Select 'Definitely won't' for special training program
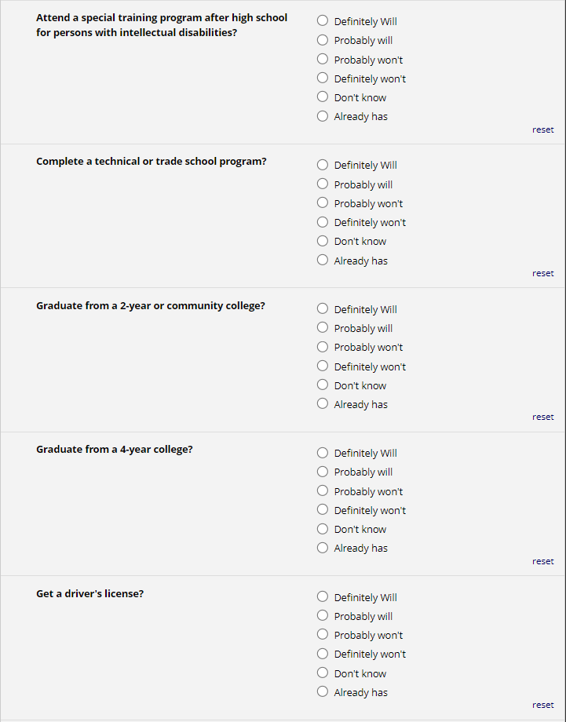The image size is (566, 722). coord(323,78)
